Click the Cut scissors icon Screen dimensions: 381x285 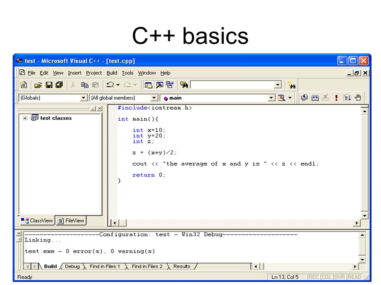(x=73, y=85)
